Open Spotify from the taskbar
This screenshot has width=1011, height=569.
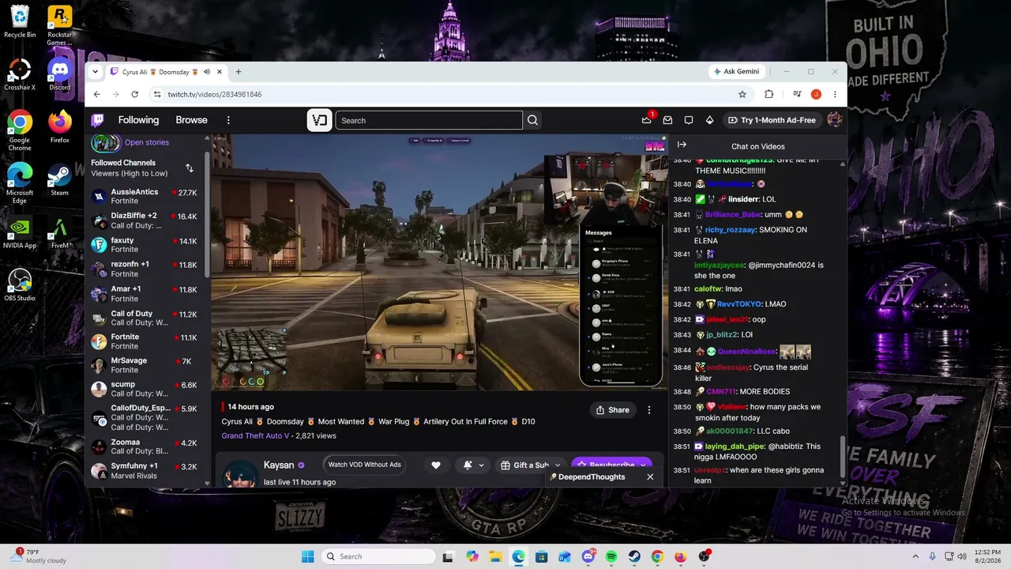pyautogui.click(x=611, y=556)
